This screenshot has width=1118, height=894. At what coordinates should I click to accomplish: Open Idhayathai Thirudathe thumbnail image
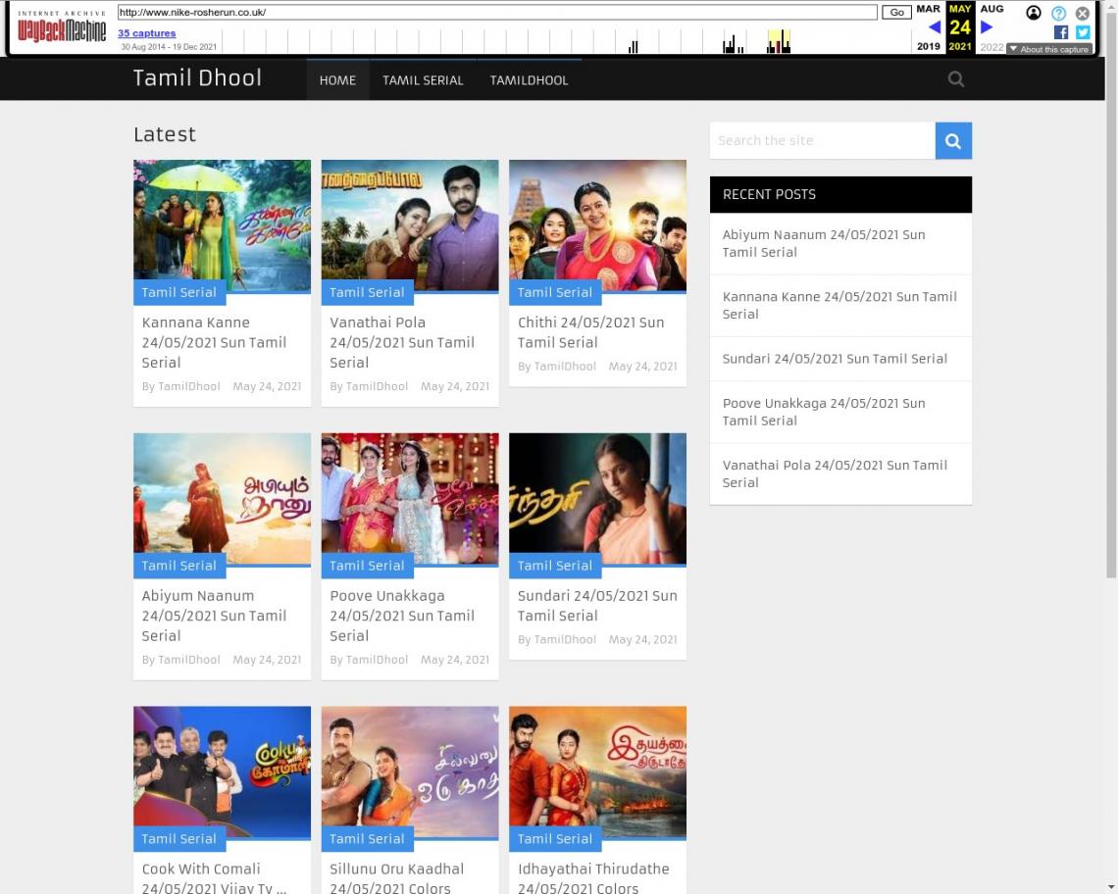pyautogui.click(x=597, y=772)
